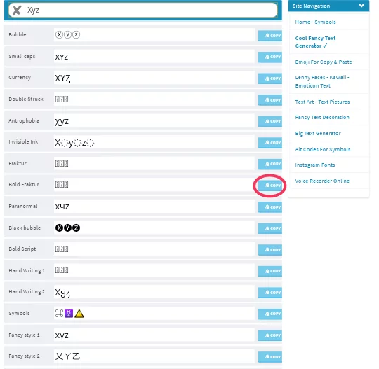Image resolution: width=379 pixels, height=369 pixels.
Task: Copy the Bold Fraktur text
Action: 270,186
